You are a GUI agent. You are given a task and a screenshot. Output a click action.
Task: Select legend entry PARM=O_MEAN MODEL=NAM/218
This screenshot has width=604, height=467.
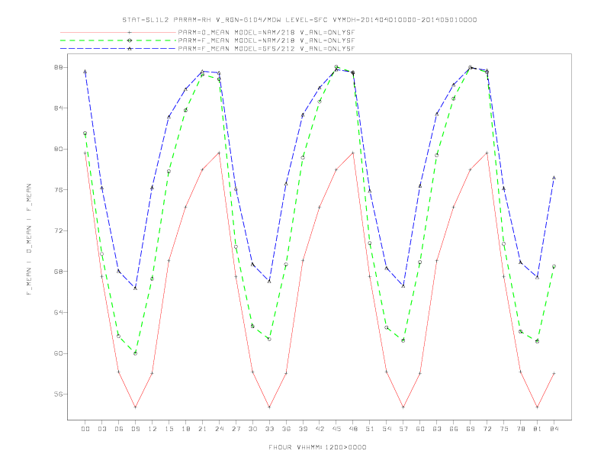pos(266,32)
